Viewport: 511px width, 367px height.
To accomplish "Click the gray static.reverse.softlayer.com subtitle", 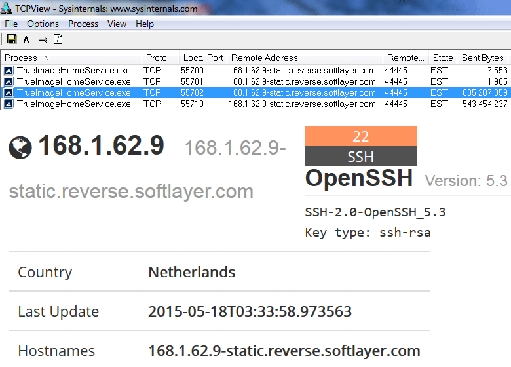I will (x=131, y=191).
